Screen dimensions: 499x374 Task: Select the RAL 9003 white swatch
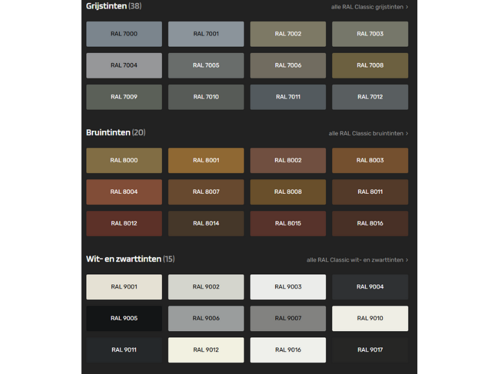click(x=288, y=287)
